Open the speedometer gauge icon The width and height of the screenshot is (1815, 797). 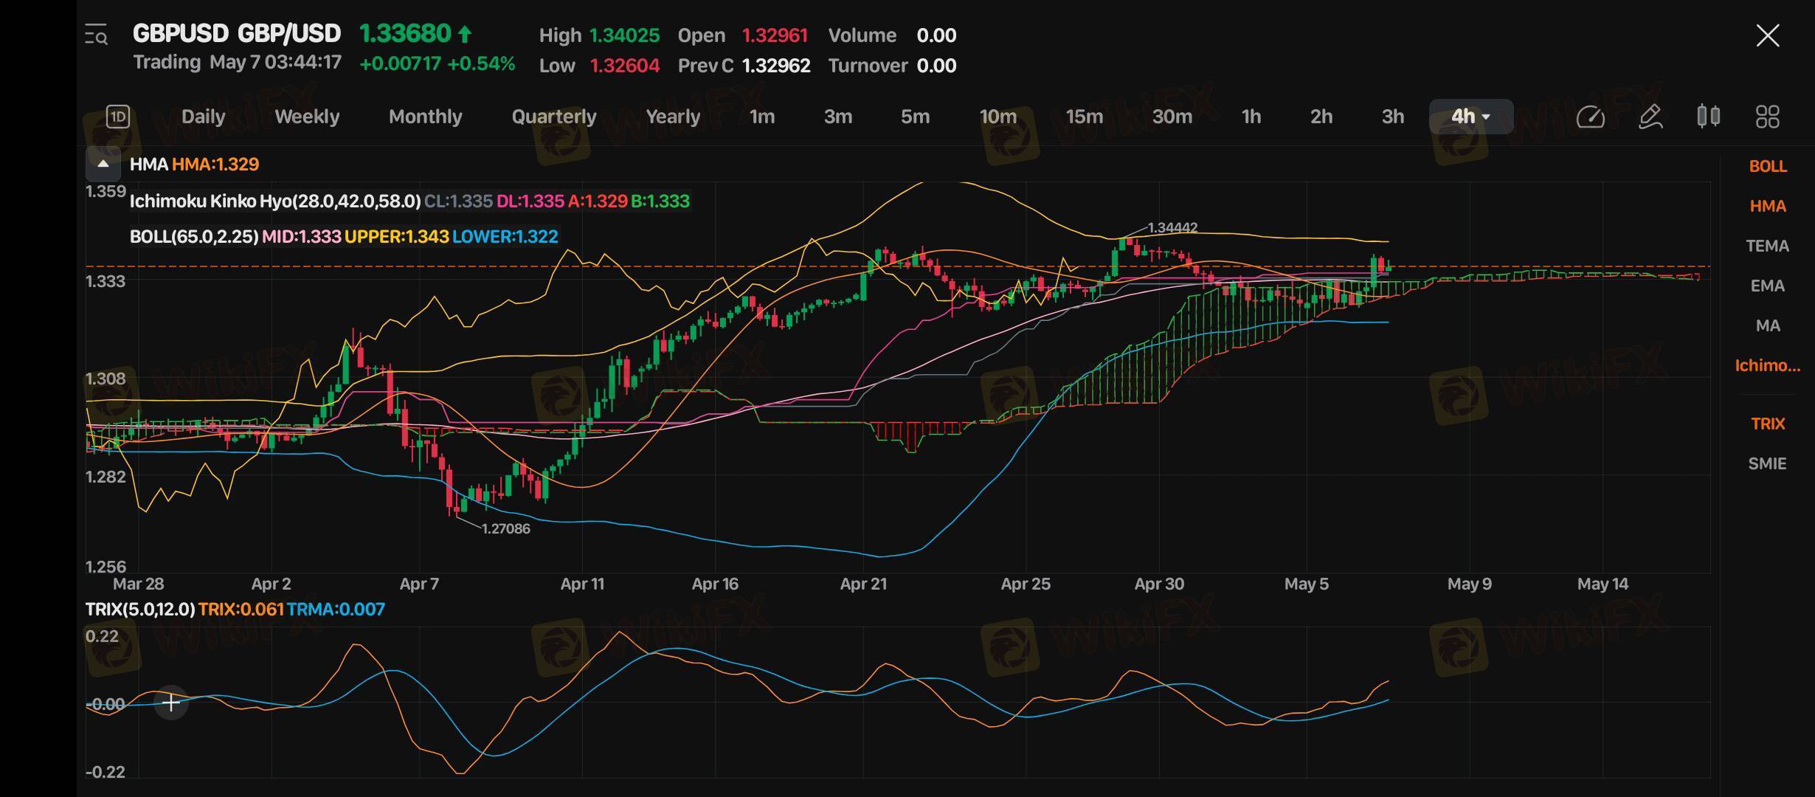[1590, 117]
